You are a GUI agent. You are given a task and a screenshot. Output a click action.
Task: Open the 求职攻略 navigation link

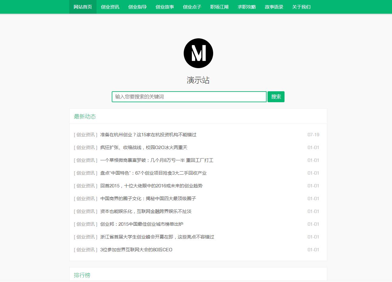[x=246, y=7]
